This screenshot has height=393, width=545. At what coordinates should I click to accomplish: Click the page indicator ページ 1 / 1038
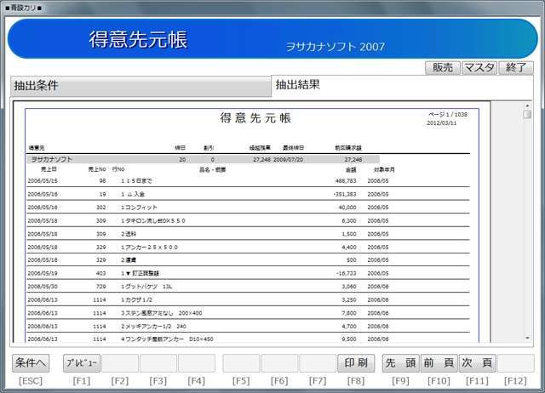448,115
